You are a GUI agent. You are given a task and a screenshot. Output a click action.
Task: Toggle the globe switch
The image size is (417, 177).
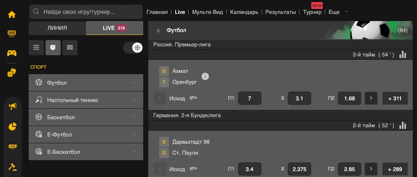pyautogui.click(x=133, y=48)
